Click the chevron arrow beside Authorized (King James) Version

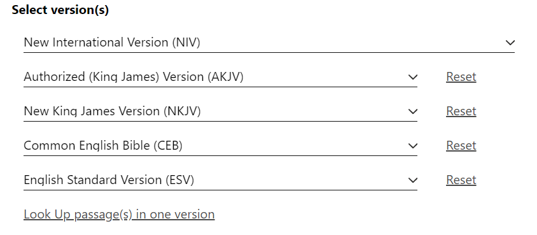pos(413,77)
